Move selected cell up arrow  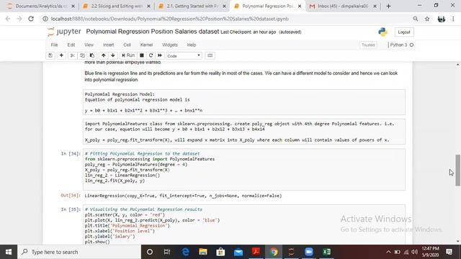tap(104, 55)
